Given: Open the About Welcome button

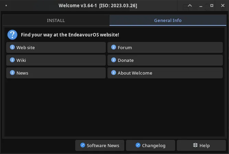Looking at the screenshot, I should click(165, 73).
